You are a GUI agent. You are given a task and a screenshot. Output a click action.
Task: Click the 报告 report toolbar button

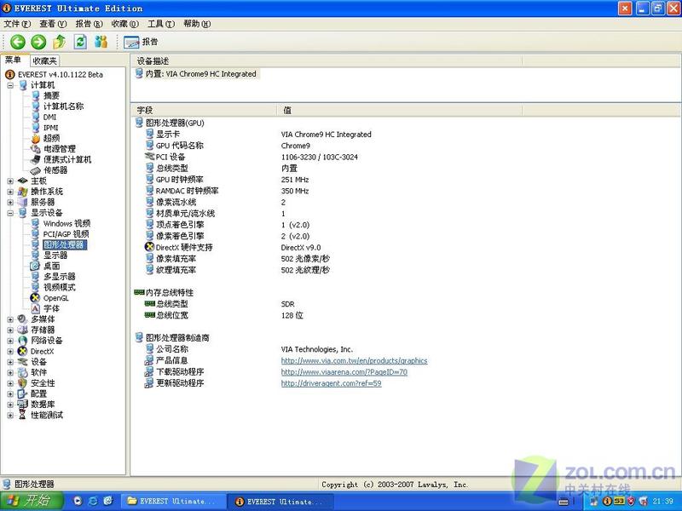141,42
